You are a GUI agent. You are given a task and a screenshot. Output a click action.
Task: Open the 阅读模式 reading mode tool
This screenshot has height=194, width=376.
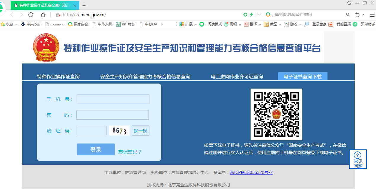point(215,24)
